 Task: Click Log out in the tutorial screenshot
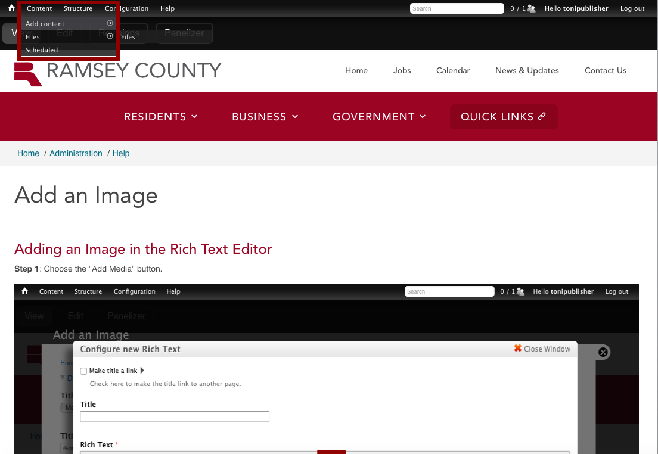click(617, 291)
